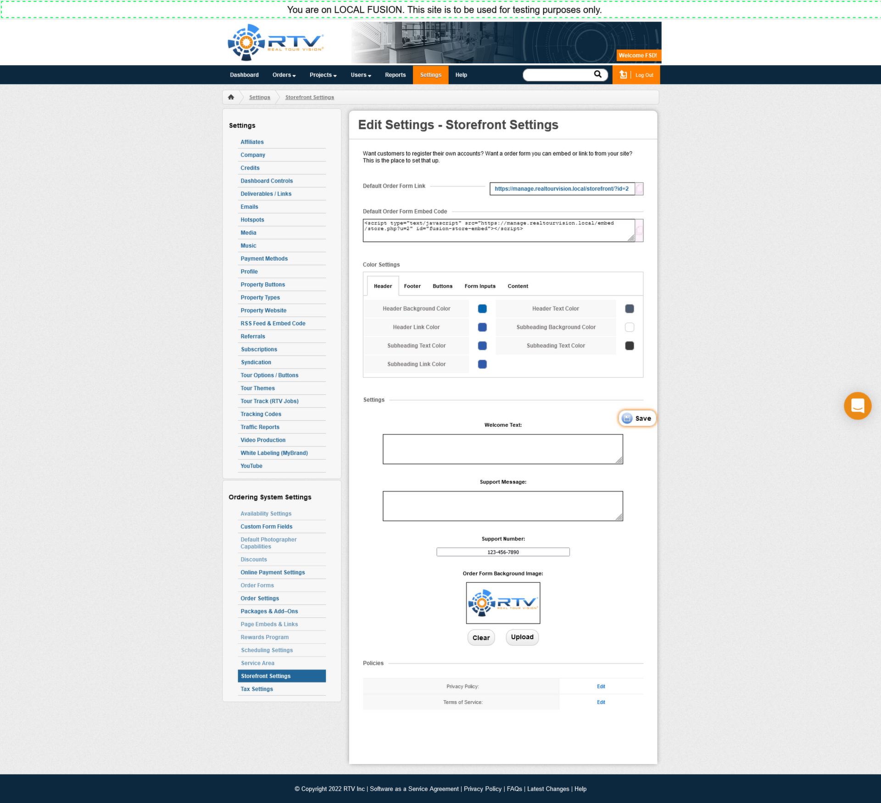
Task: Copy the order form embed code
Action: point(639,230)
